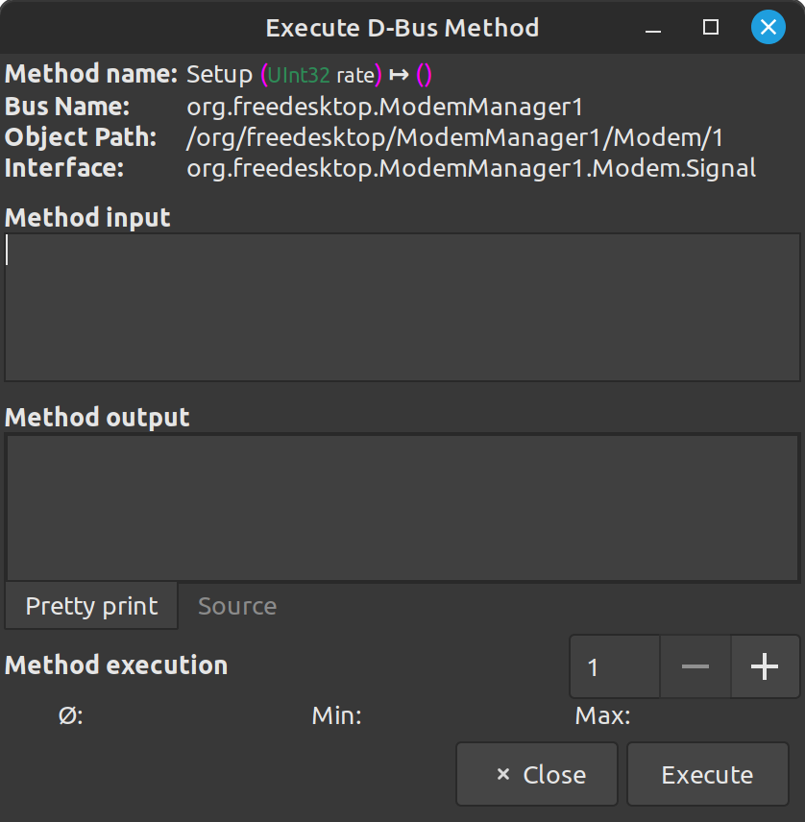Click the Min statistic label
Screen dimensions: 805x822
pyautogui.click(x=335, y=715)
